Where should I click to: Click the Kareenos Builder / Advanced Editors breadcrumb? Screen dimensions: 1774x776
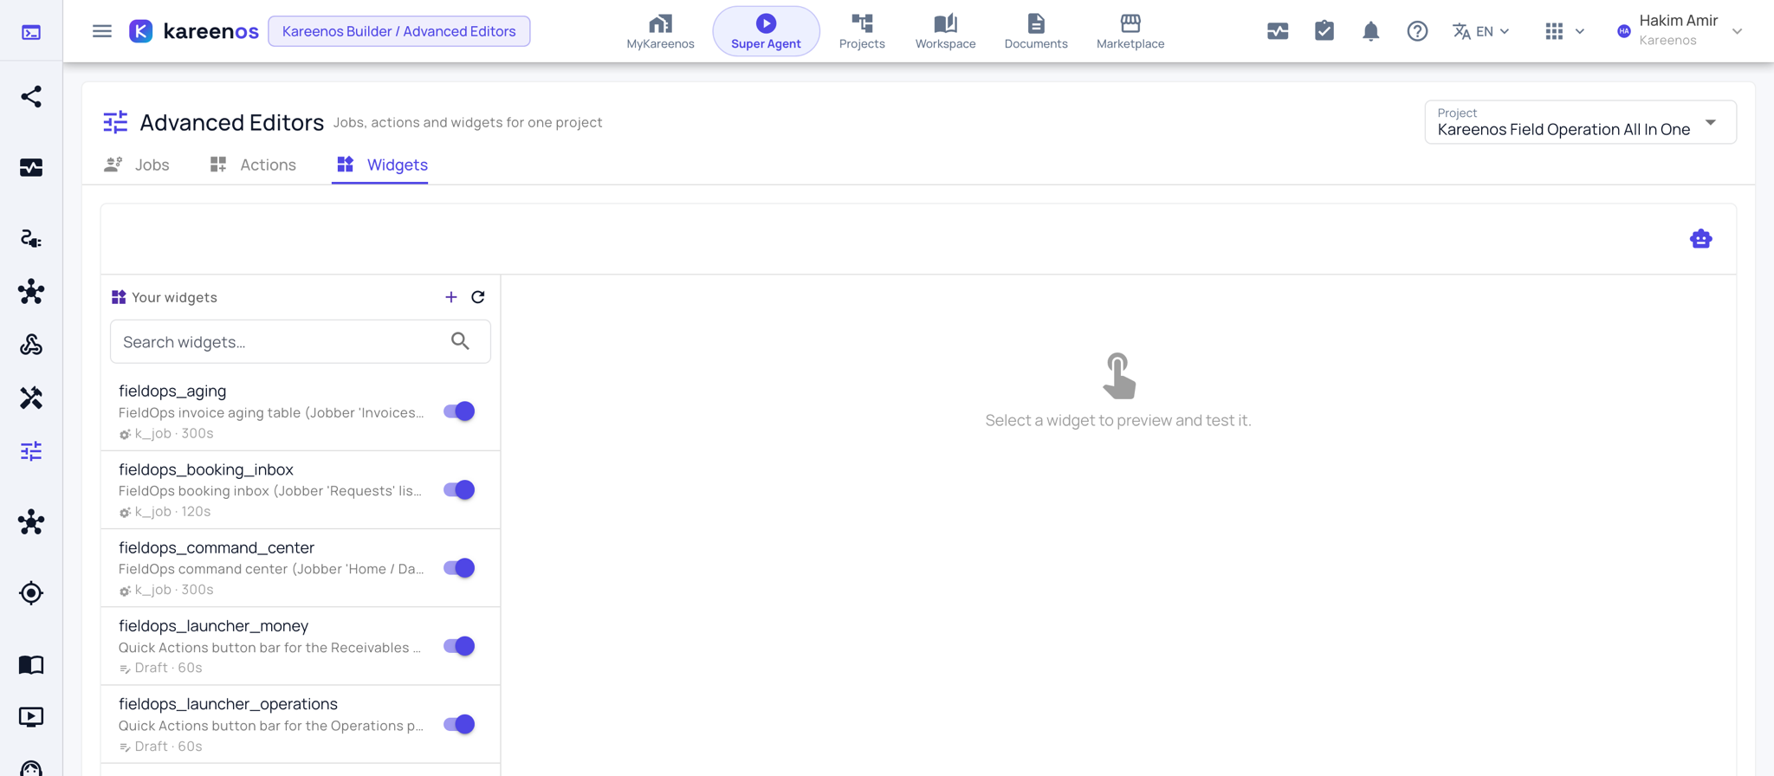click(399, 31)
